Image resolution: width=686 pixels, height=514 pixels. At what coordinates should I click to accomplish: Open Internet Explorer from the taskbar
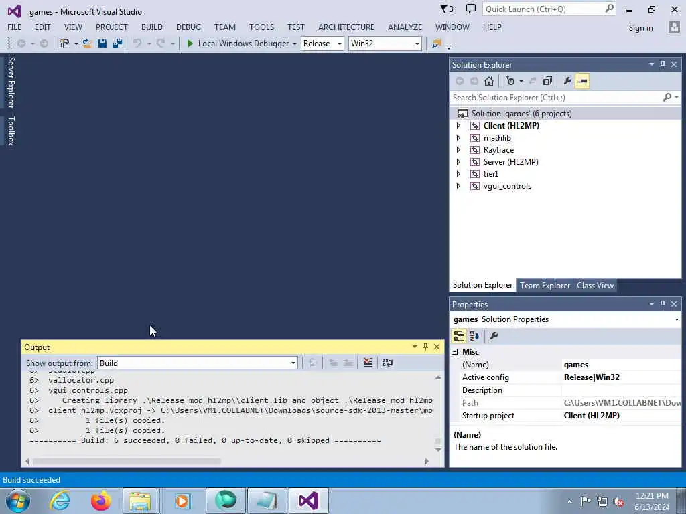(x=60, y=501)
